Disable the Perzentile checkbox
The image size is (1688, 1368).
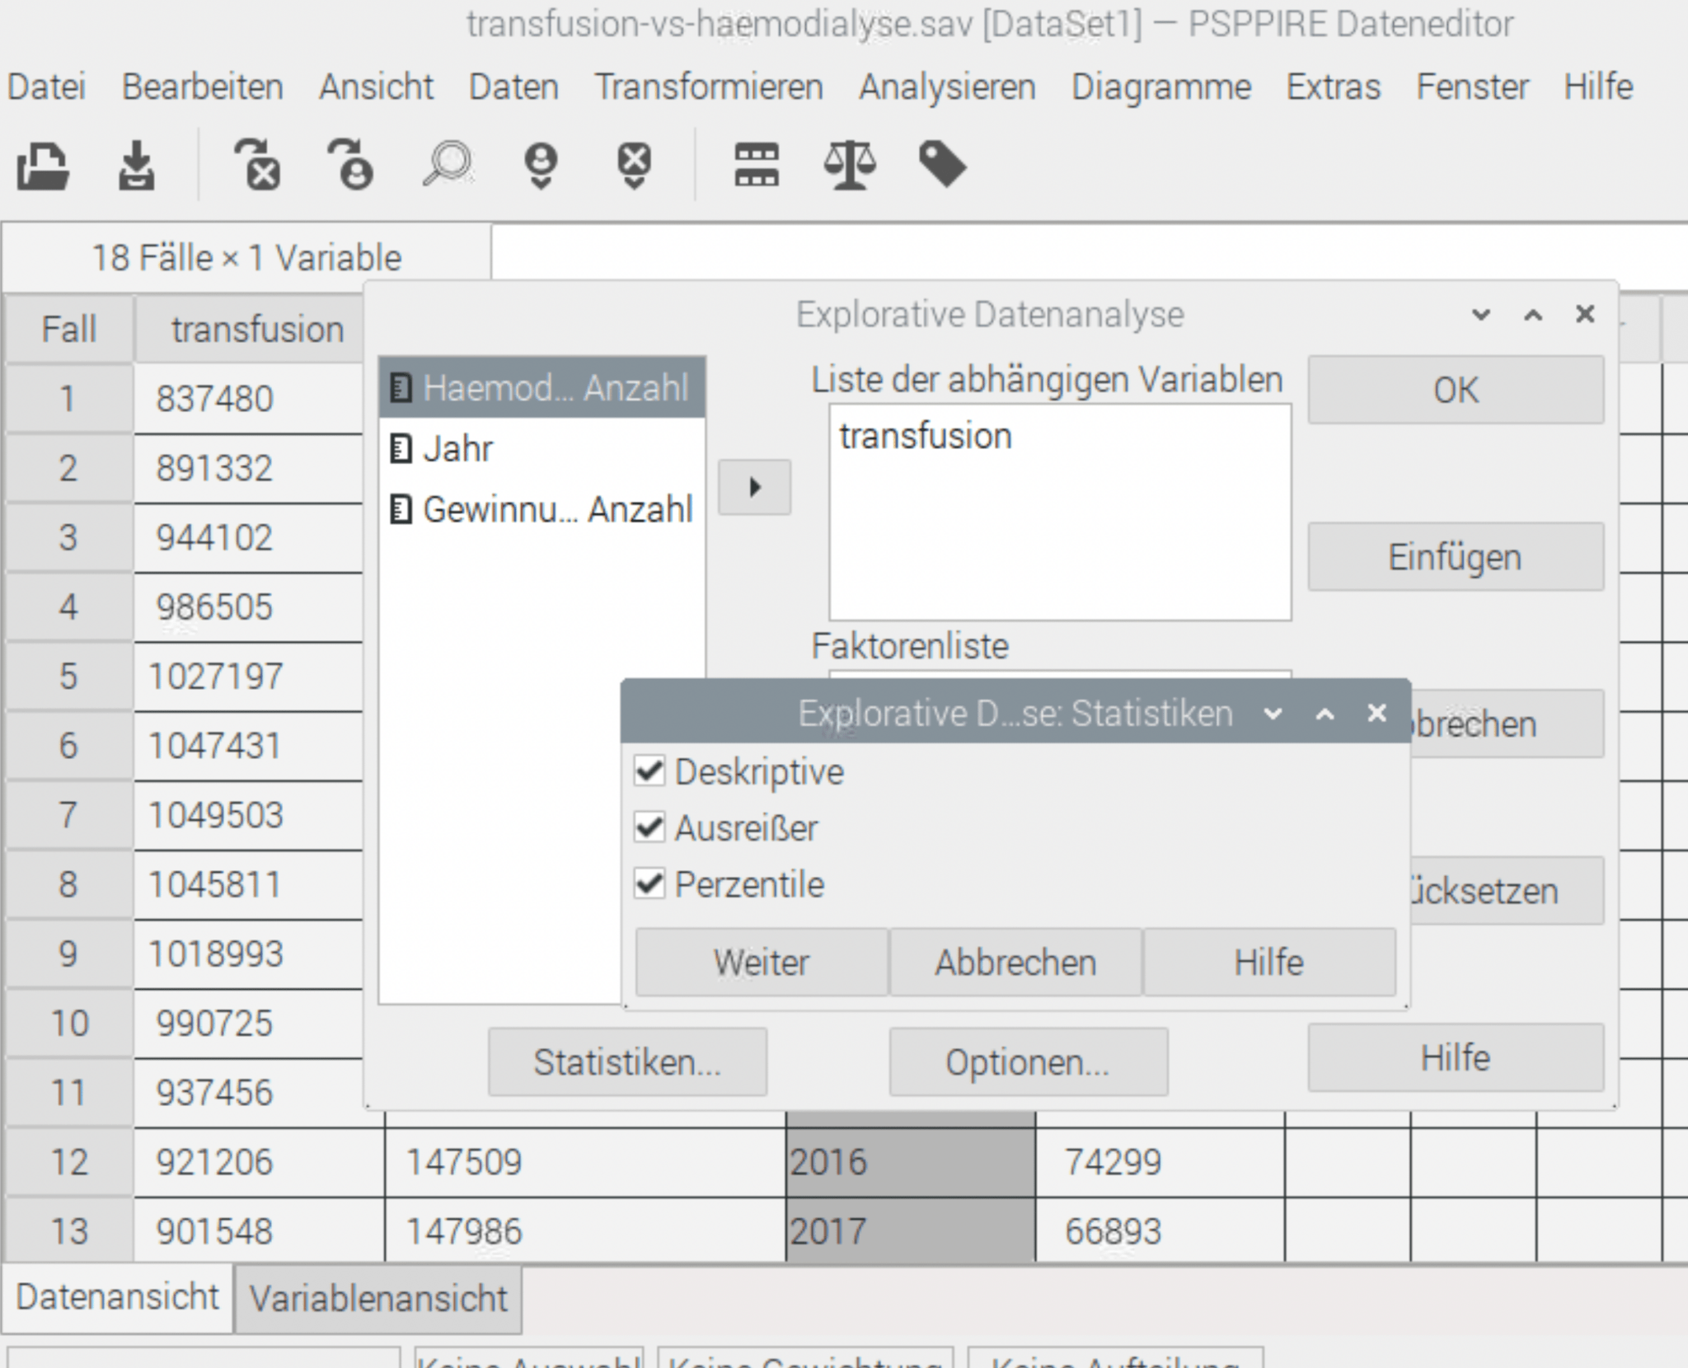649,884
